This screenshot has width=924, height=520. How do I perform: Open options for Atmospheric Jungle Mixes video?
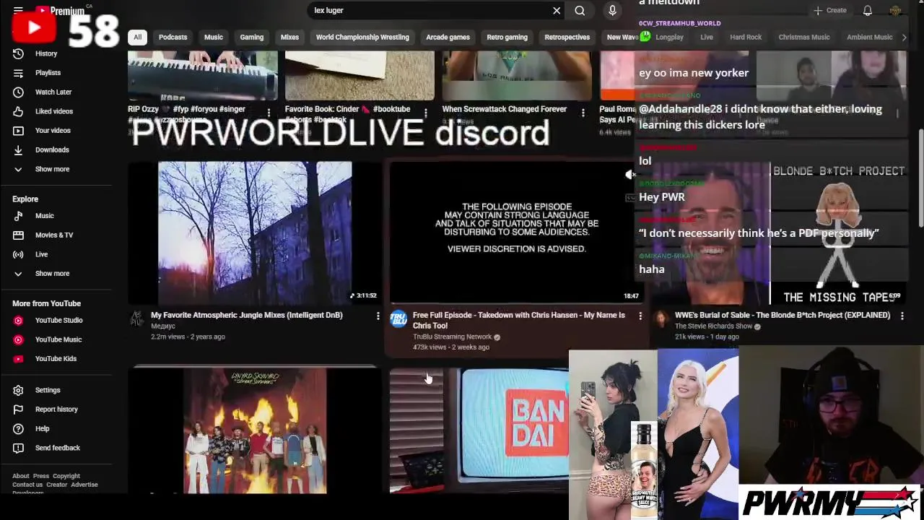(x=378, y=316)
